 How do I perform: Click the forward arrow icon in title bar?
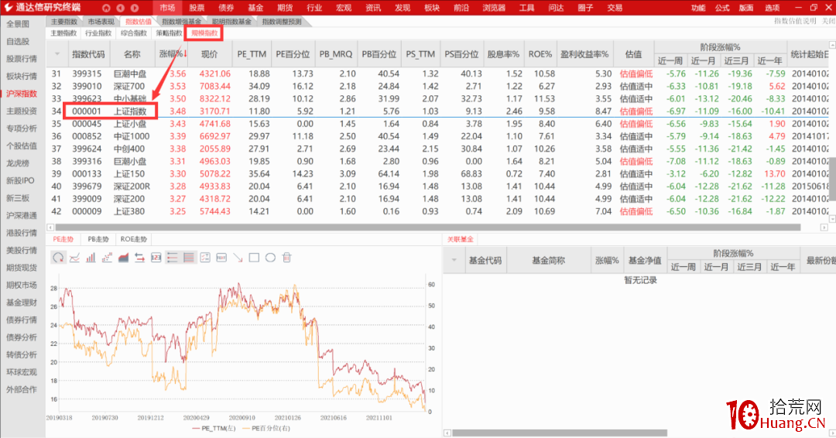pyautogui.click(x=135, y=8)
